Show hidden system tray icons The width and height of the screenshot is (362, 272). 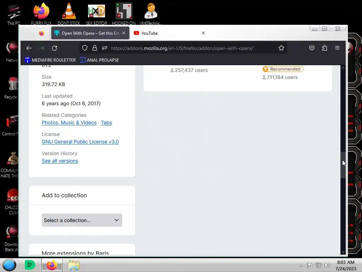[x=301, y=265]
